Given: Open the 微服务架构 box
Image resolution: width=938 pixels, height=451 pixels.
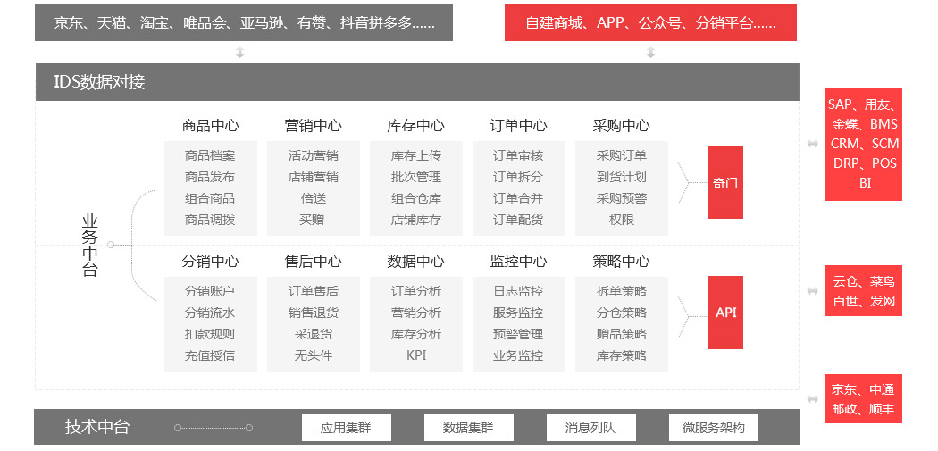Looking at the screenshot, I should (713, 428).
